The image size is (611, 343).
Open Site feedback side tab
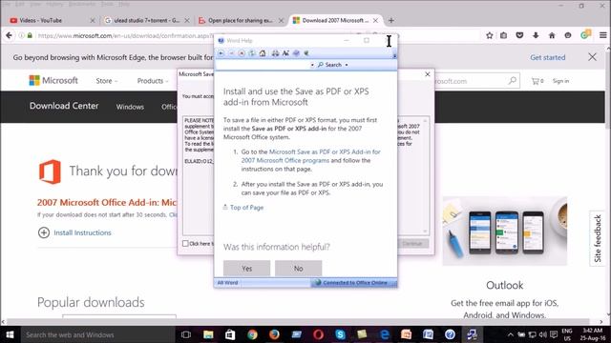[x=598, y=238]
